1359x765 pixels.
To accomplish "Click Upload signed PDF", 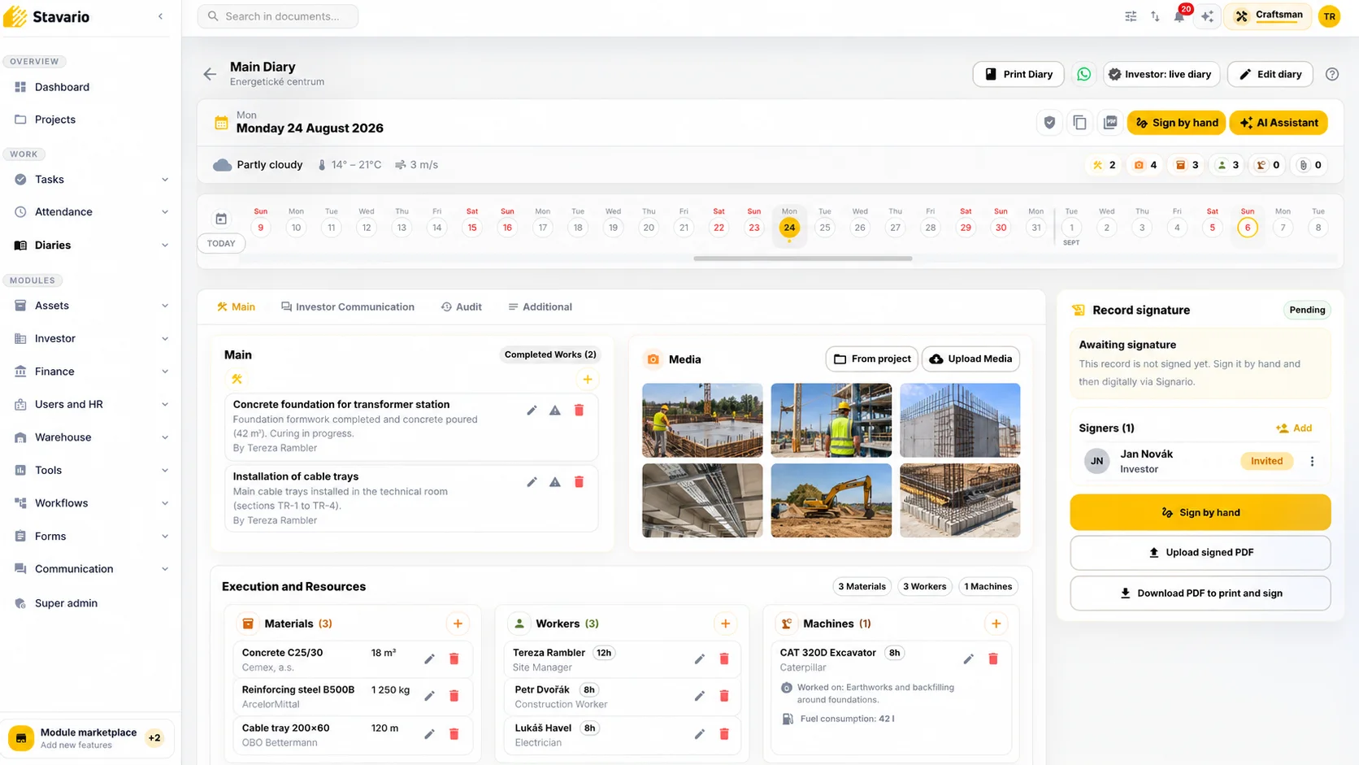I will (x=1201, y=553).
